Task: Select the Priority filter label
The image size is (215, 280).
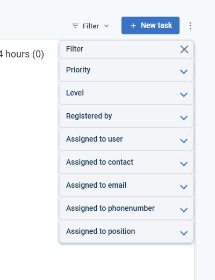Action: (78, 70)
